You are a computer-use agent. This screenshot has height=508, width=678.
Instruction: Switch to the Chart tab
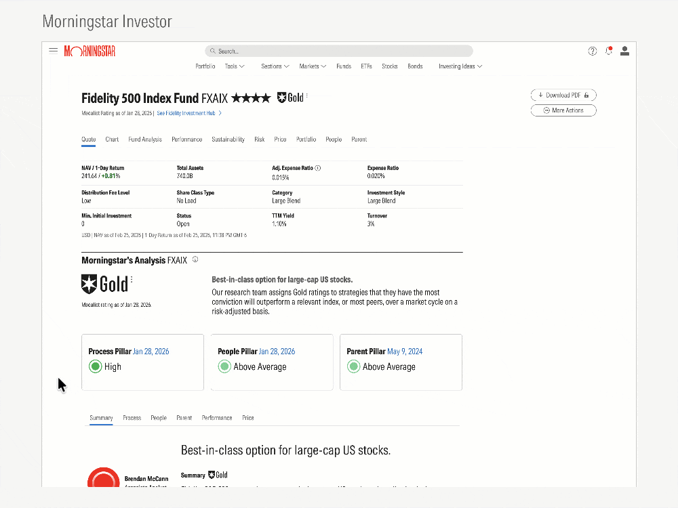[112, 139]
